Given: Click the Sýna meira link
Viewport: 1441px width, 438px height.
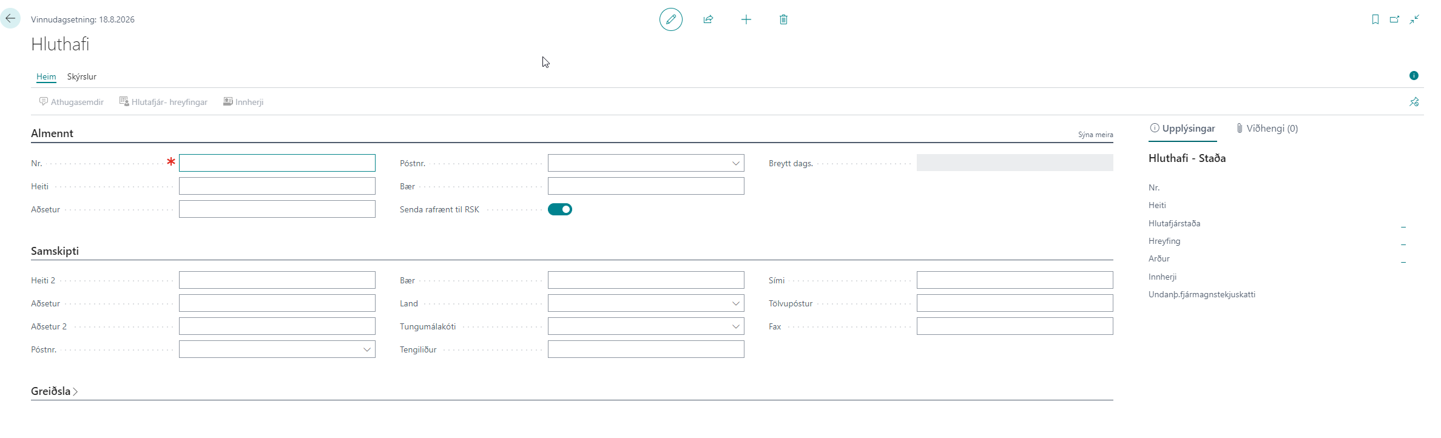Looking at the screenshot, I should click(x=1095, y=135).
